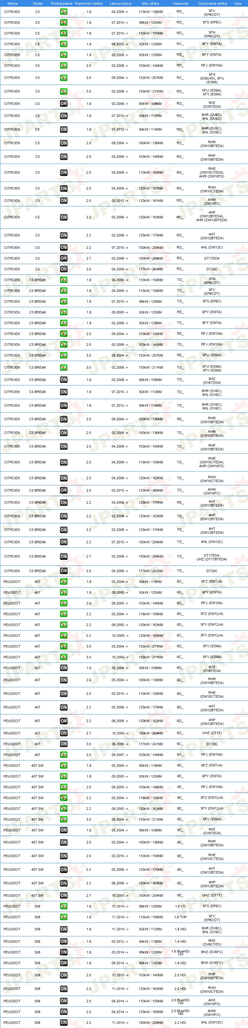Click petrol icon in C5 1.8 RC_ 09.2005 row

63,44
